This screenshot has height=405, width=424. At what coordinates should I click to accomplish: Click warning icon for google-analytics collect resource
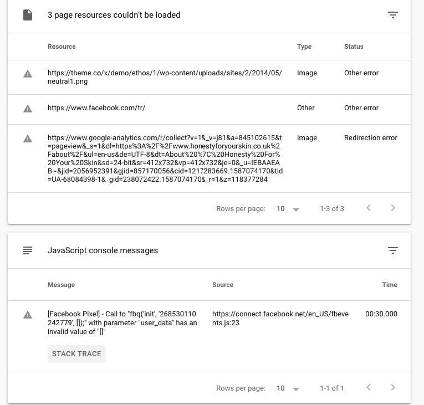pyautogui.click(x=28, y=139)
